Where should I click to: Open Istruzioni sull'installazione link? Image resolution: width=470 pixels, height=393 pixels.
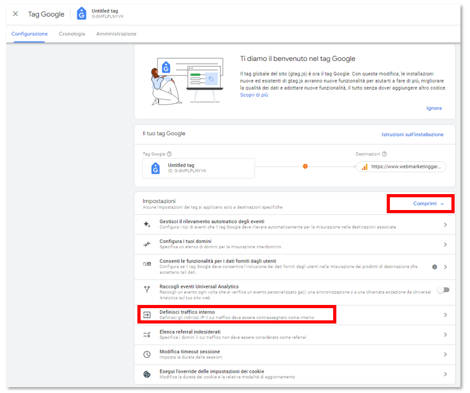tap(413, 135)
